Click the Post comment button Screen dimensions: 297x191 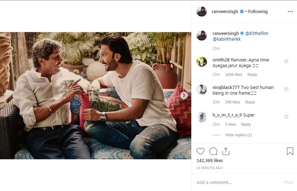click(288, 182)
